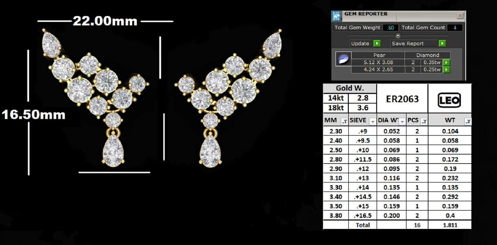Click the 0.4 WT cell
The width and height of the screenshot is (497, 245).
450,215
